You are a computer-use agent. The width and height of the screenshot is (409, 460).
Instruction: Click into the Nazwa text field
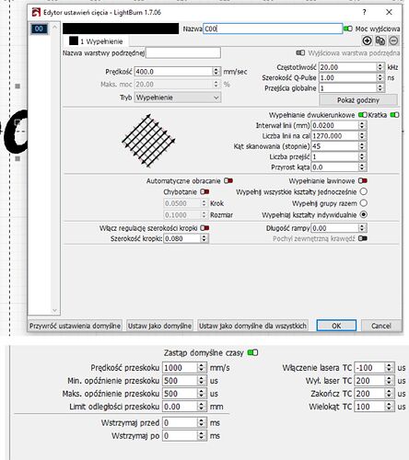click(x=273, y=29)
